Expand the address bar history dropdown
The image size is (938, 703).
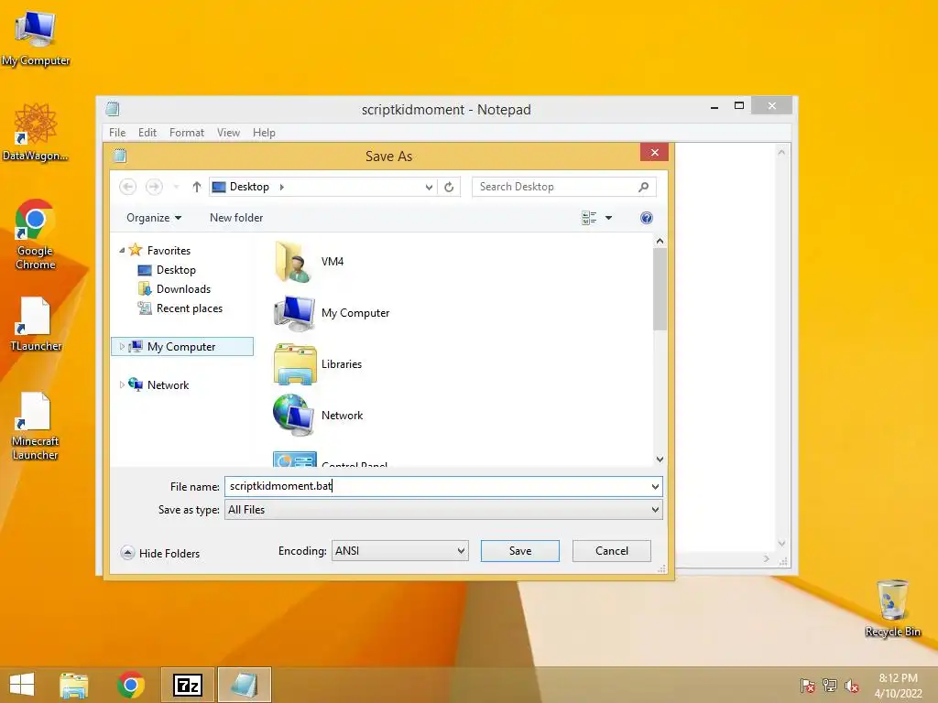click(429, 187)
